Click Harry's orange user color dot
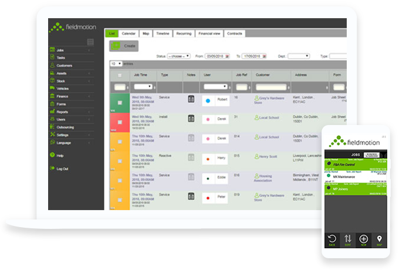The height and width of the screenshot is (270, 399). [x=208, y=159]
